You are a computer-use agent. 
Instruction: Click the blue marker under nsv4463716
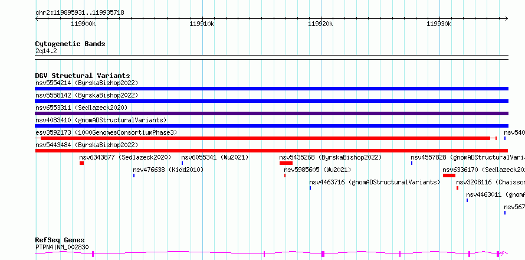310,188
